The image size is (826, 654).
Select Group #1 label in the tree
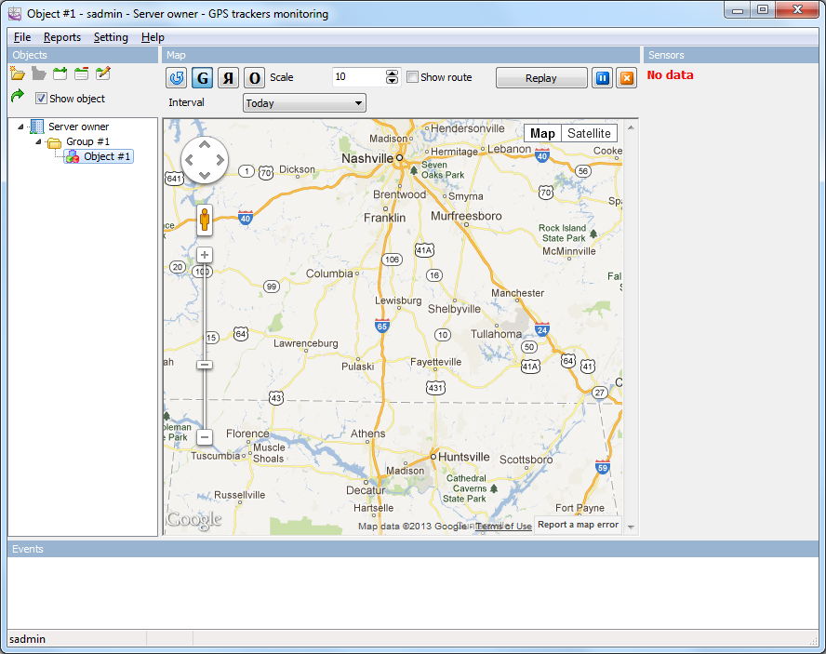88,141
